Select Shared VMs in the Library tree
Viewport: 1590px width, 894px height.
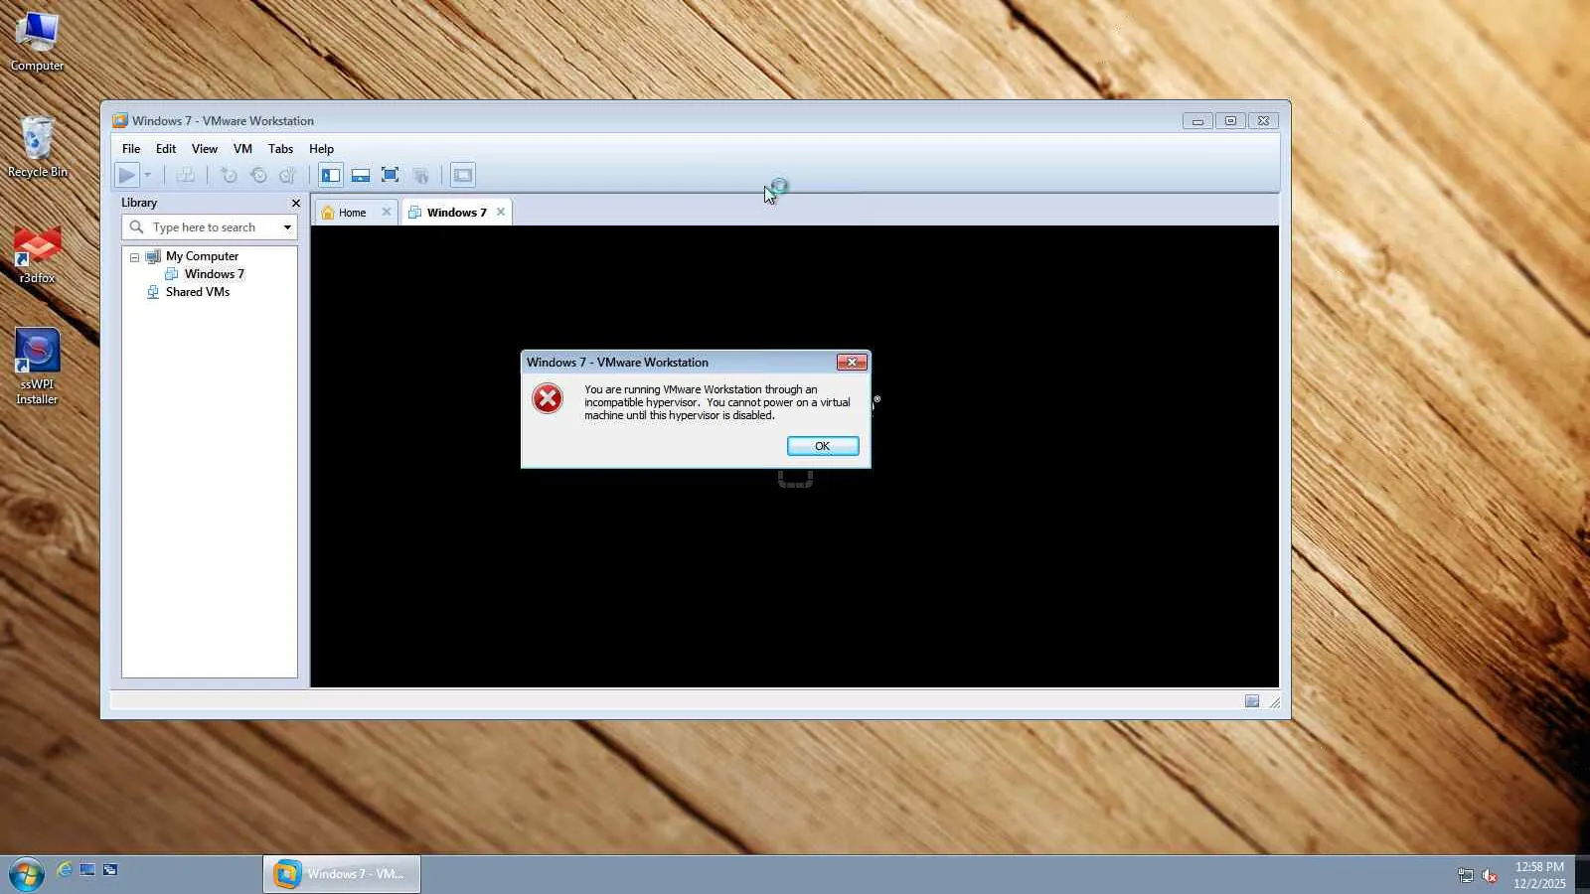[x=198, y=292]
